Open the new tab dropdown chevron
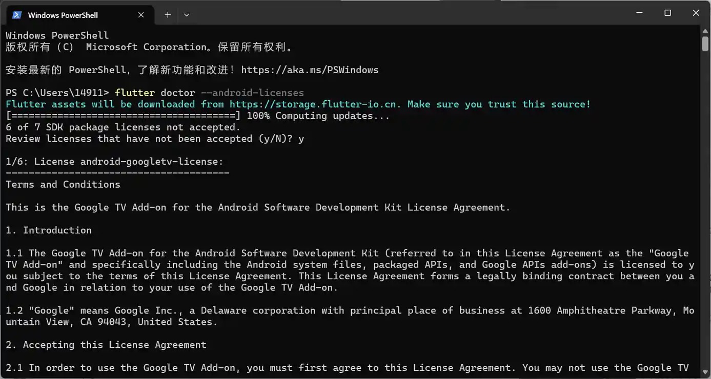This screenshot has width=711, height=379. [187, 15]
